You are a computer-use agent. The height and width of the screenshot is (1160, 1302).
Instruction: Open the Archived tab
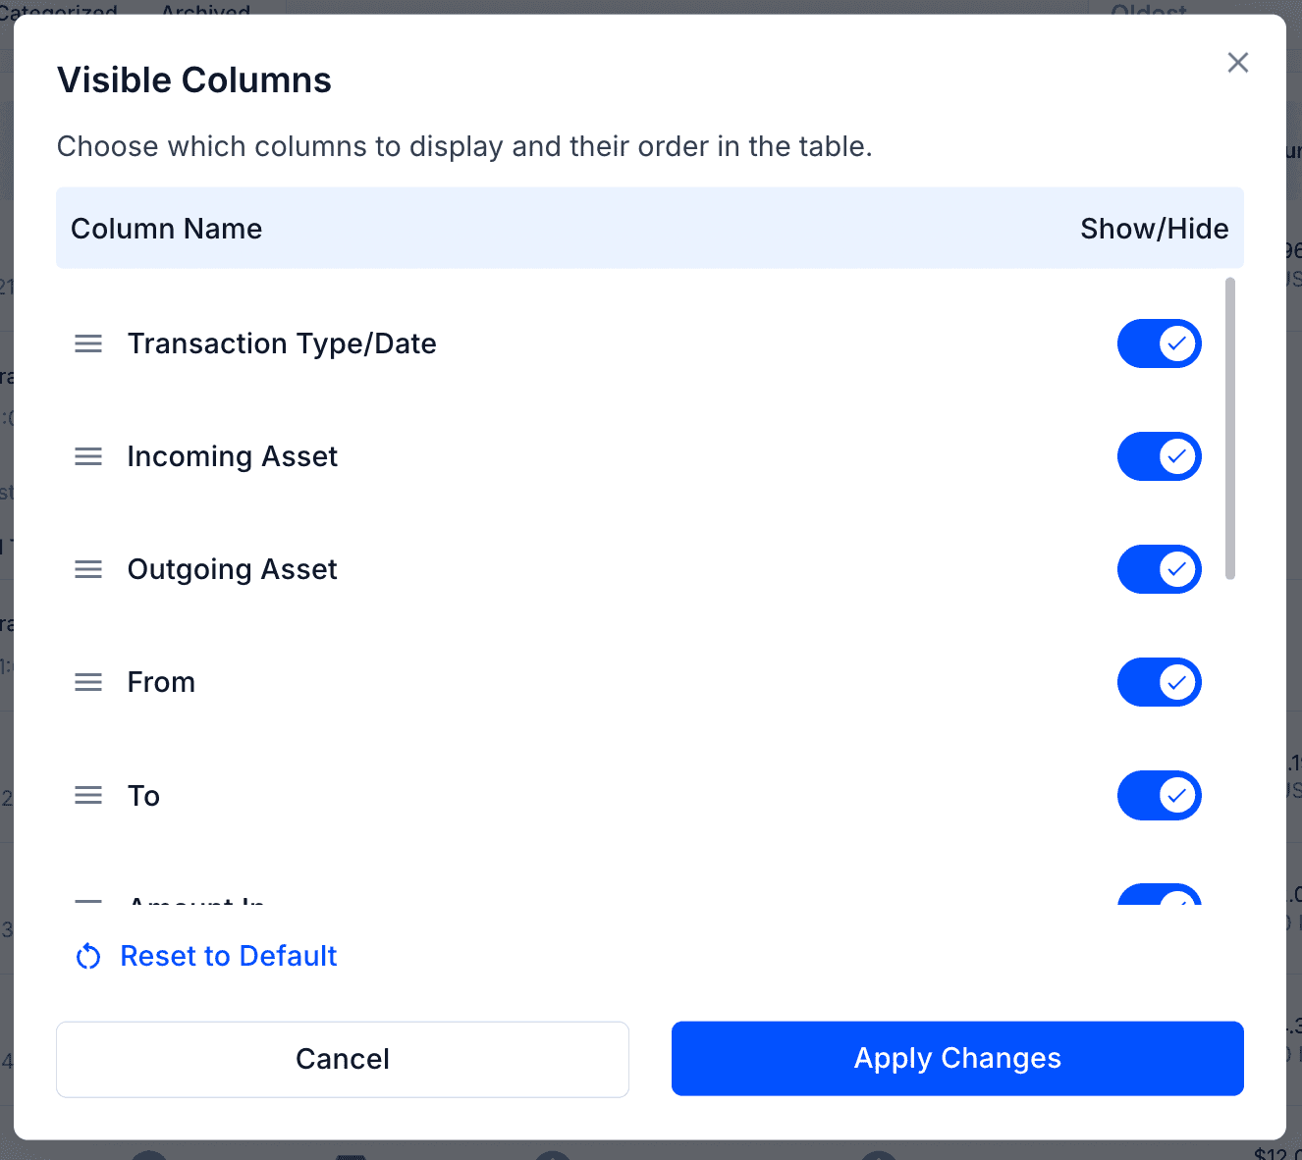coord(204,11)
